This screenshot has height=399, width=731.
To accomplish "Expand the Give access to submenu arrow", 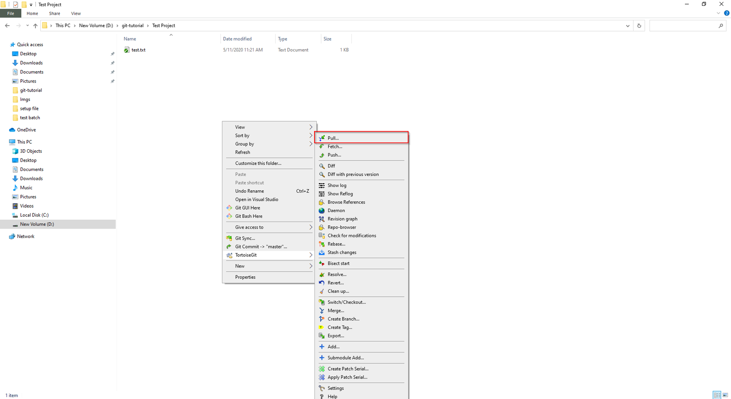I will tap(311, 228).
